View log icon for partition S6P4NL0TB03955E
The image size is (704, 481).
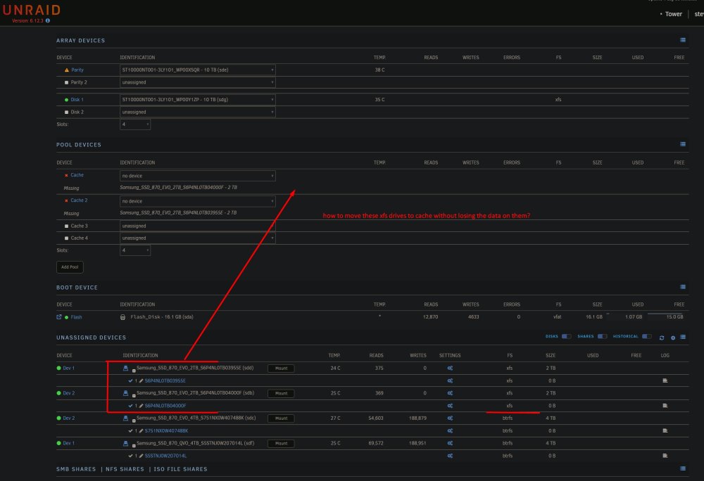pos(665,380)
